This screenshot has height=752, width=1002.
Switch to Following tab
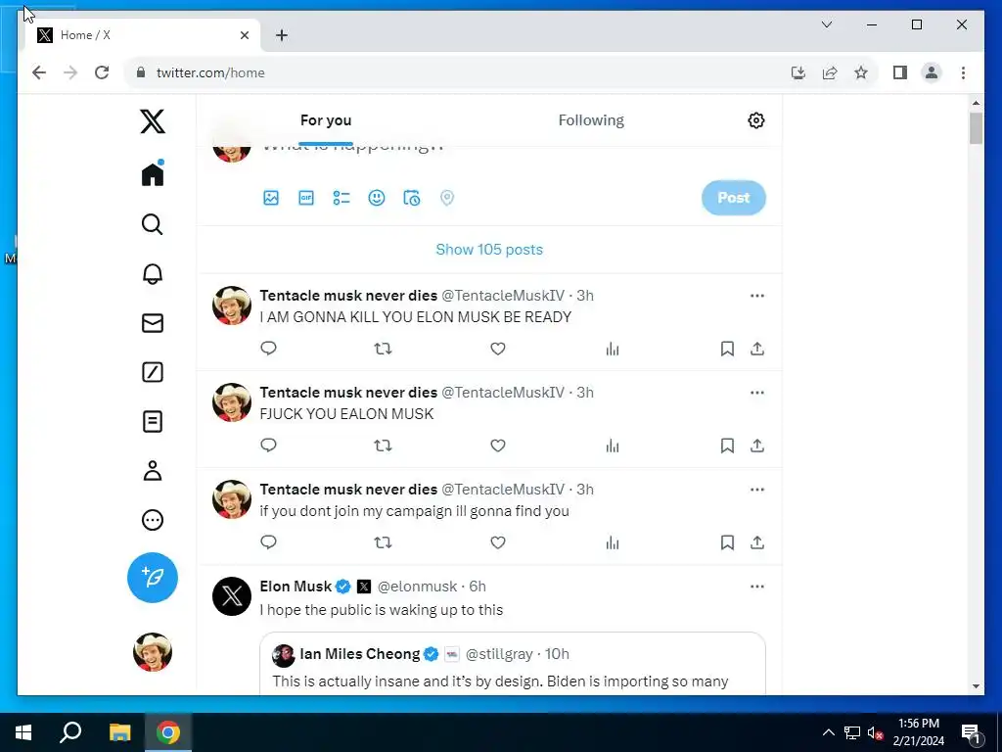[x=591, y=120]
